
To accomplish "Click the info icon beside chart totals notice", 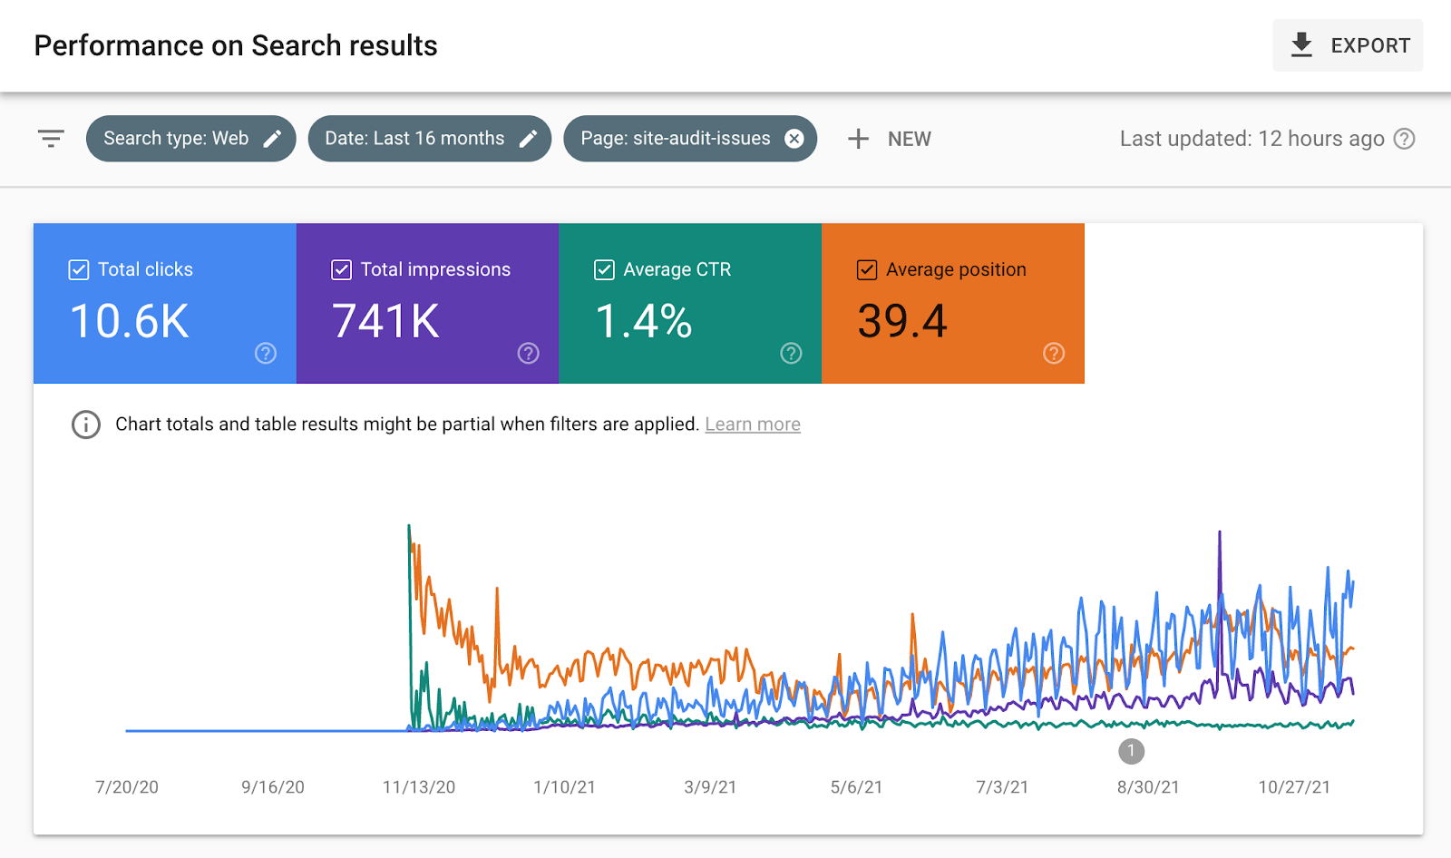I will [x=86, y=424].
